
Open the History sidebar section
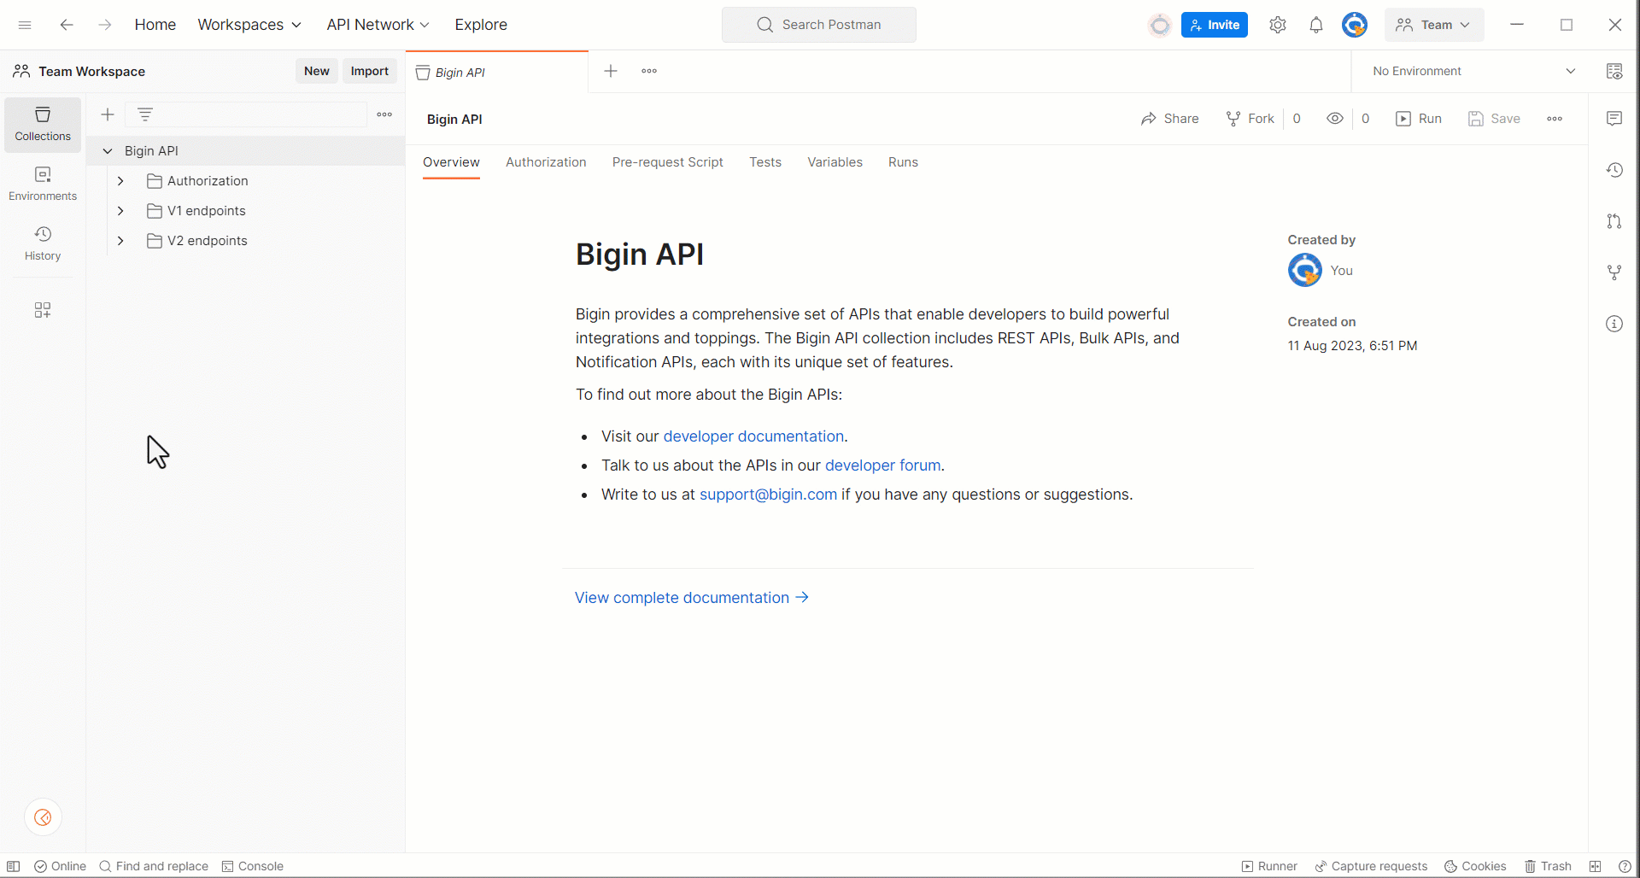click(x=43, y=244)
